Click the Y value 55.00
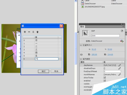Viewport: 127px width, 95px height. coord(110,49)
